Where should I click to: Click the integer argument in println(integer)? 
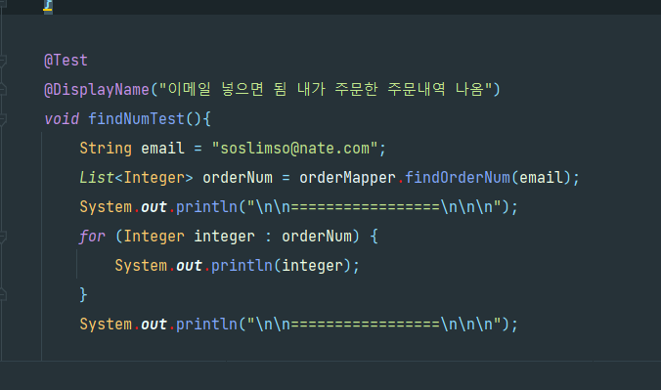coord(312,266)
